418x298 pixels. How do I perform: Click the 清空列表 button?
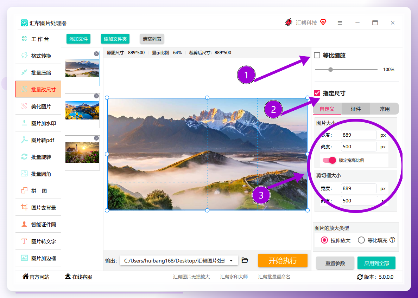[x=152, y=39]
